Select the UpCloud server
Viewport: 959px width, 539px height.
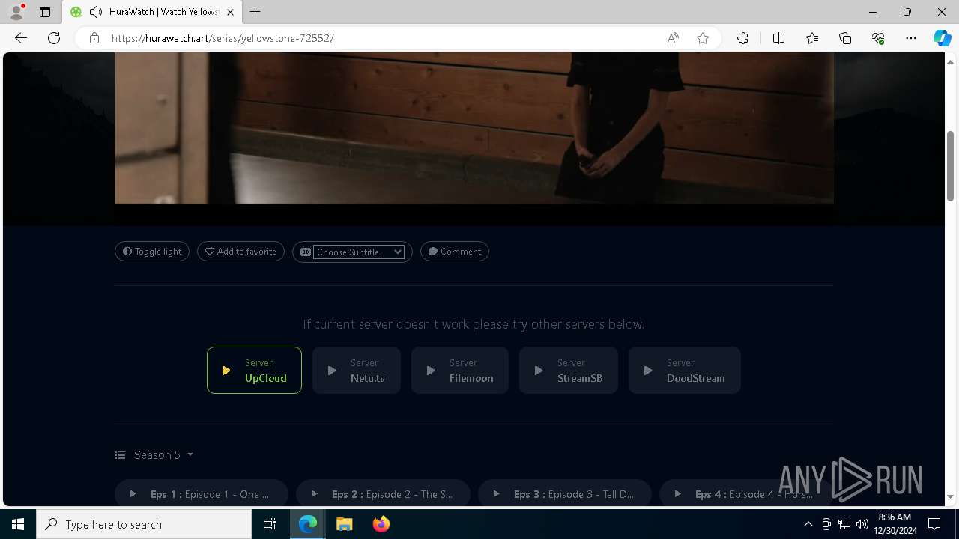click(254, 370)
